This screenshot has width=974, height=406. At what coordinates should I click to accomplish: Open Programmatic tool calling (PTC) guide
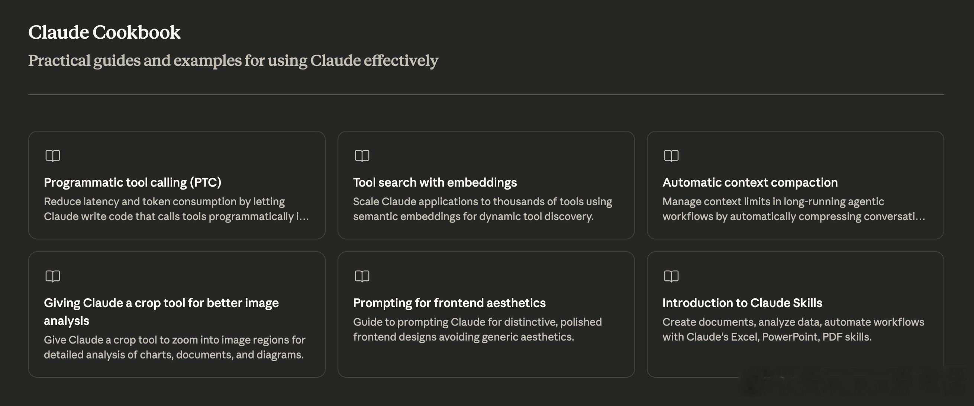coord(132,183)
